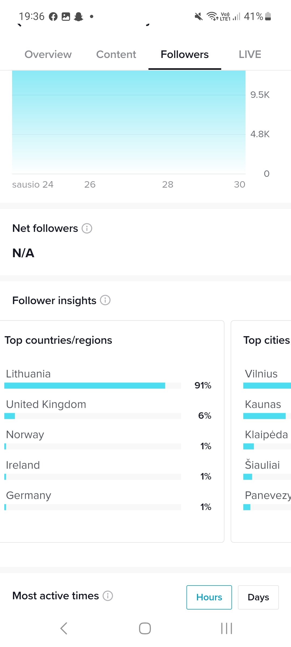The height and width of the screenshot is (647, 291).
Task: Tap the Follower insights info icon
Action: pyautogui.click(x=105, y=300)
